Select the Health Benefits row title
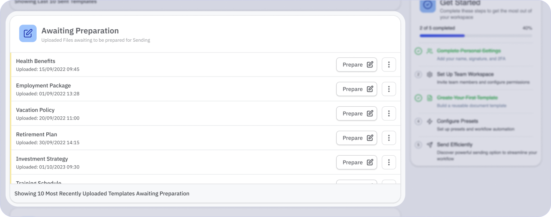This screenshot has height=217, width=551. click(x=35, y=61)
